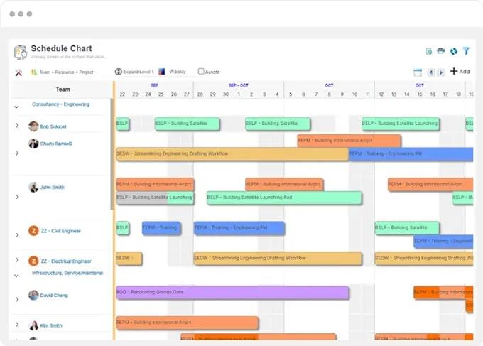Click Charls RamaeG's avatar
The image size is (483, 346).
tap(33, 144)
